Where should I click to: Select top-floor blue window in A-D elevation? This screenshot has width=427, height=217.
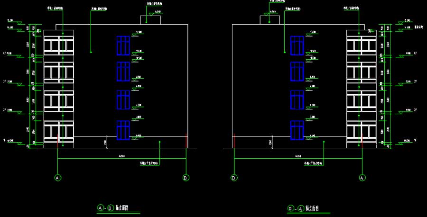[x=123, y=45]
